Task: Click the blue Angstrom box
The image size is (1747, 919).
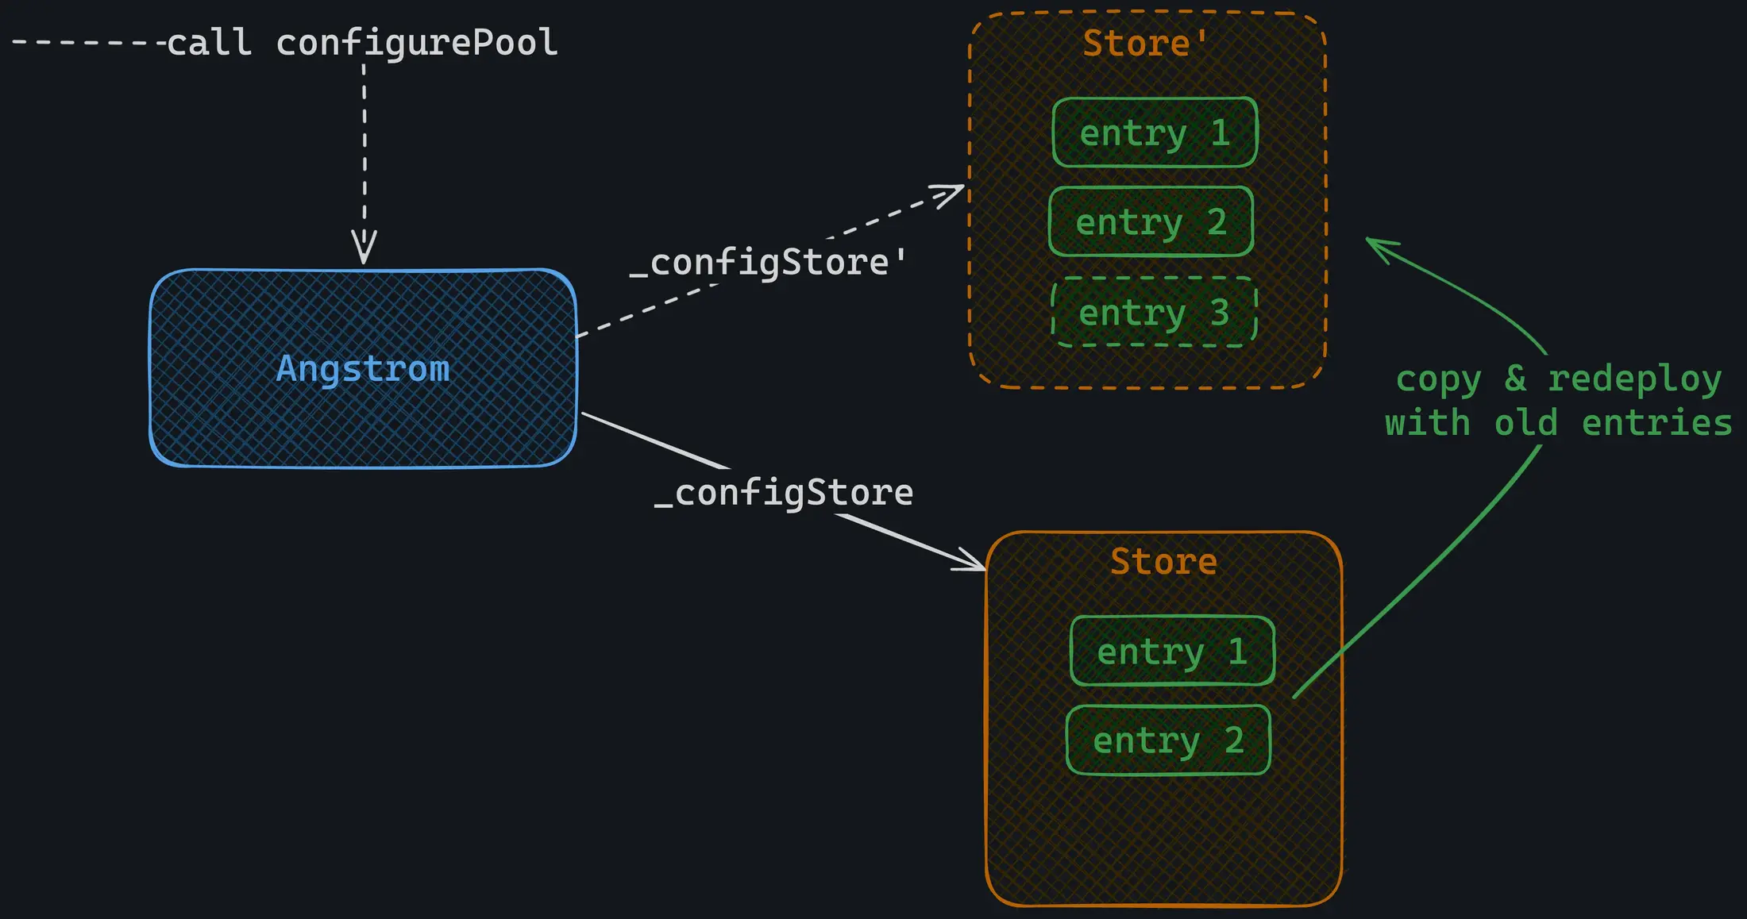Action: 363,368
